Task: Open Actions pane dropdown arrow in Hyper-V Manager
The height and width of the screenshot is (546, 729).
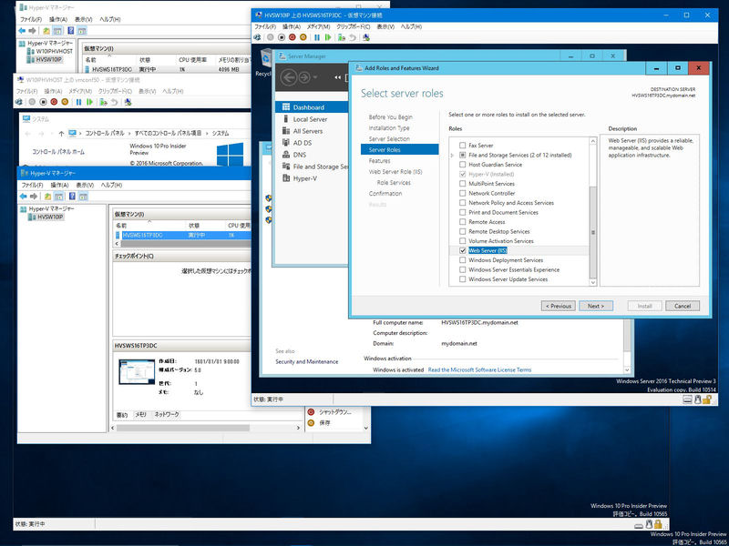Action: (365, 428)
